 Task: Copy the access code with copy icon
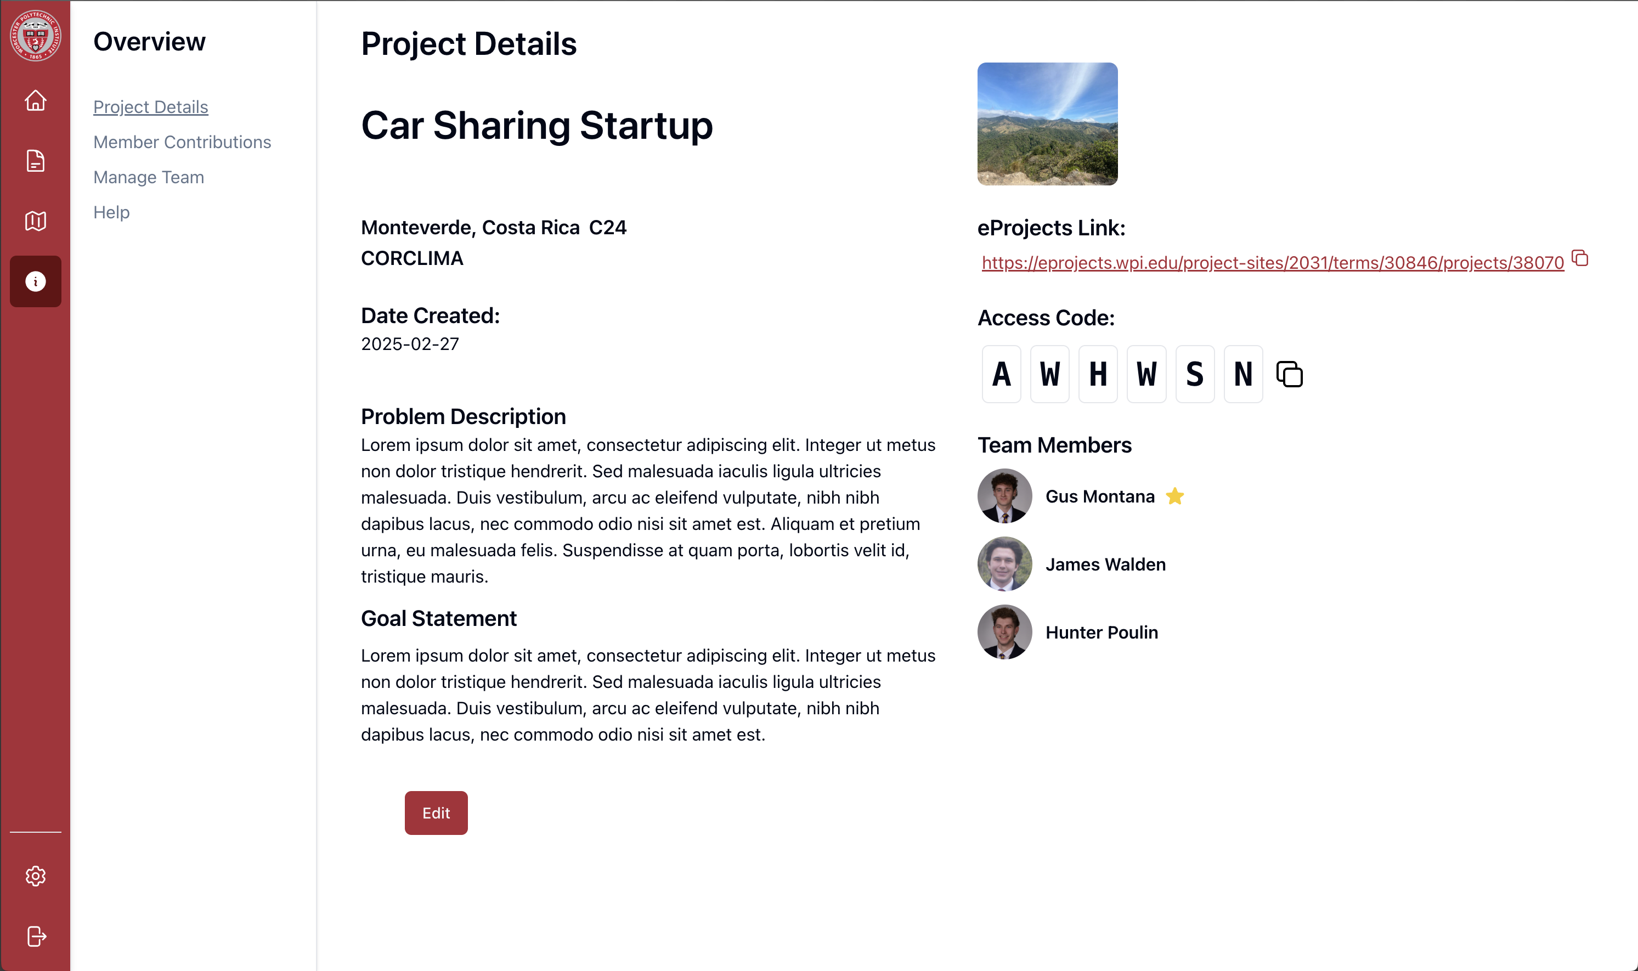(1289, 374)
